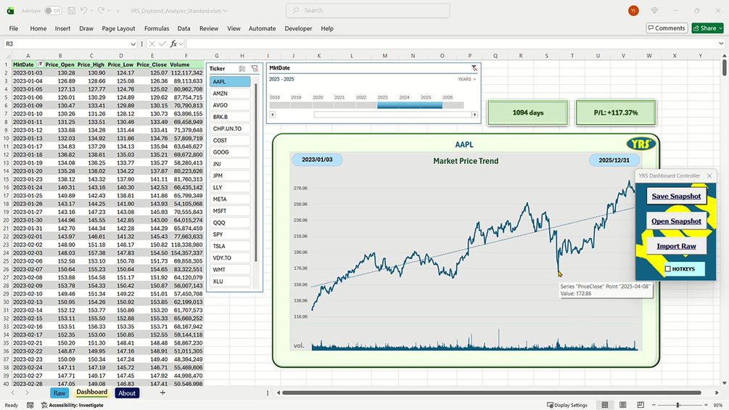Viewport: 729px width, 410px height.
Task: Open the filename dropdown in title bar
Action: (226, 11)
